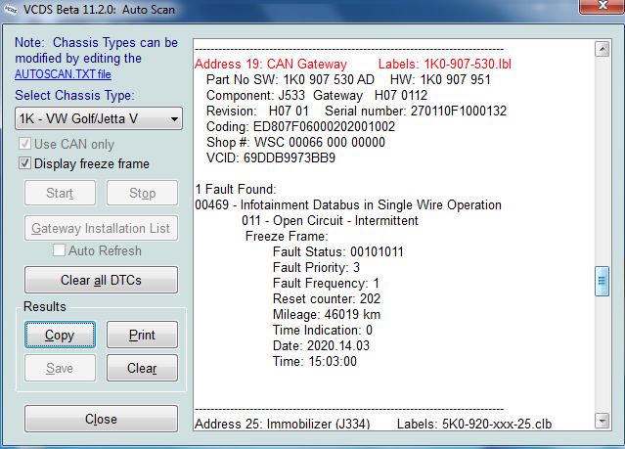
Task: Close the window with the red X button
Action: [602, 7]
